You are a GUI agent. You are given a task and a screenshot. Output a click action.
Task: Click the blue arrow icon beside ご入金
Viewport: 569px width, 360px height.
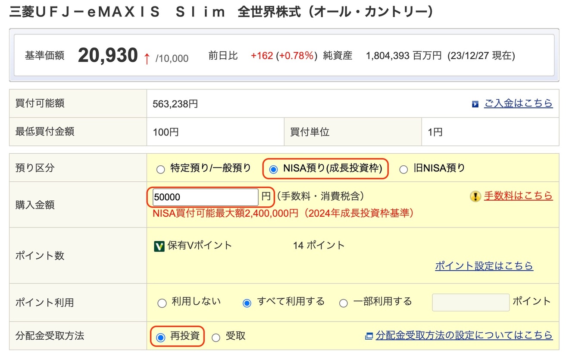pos(475,104)
